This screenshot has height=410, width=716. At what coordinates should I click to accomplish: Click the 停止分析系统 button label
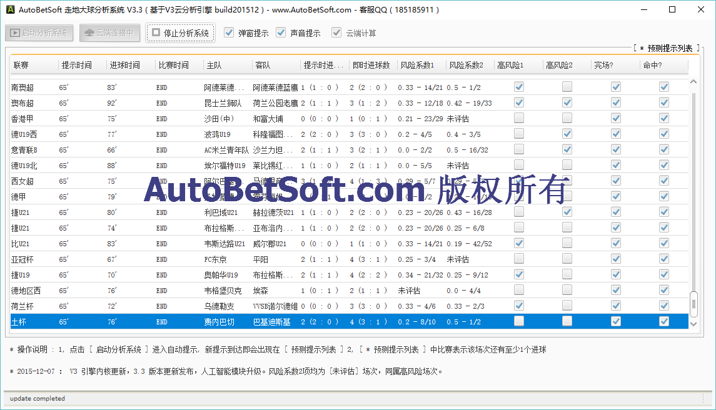(186, 33)
